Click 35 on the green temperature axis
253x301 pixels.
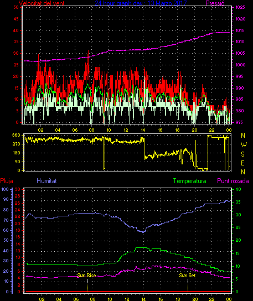(x=238, y=203)
